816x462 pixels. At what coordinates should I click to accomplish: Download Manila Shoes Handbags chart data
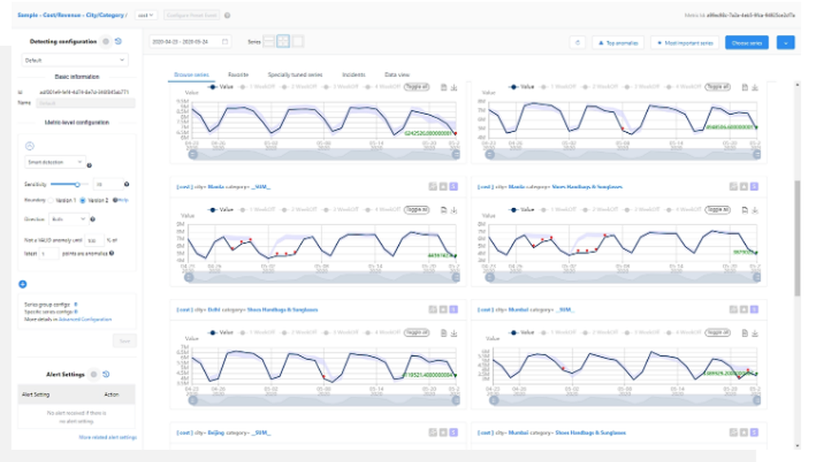755,210
